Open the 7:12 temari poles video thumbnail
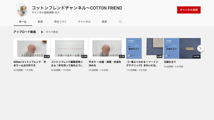The width and height of the screenshot is (214, 120). [x=107, y=48]
